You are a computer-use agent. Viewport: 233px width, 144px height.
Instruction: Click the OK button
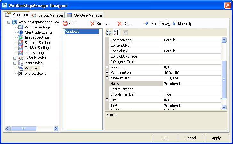click(x=165, y=138)
